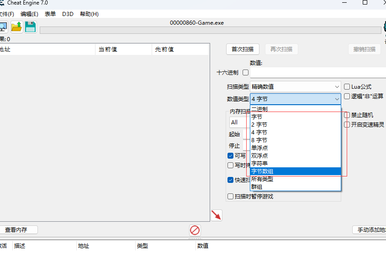
Task: Click the 撤销扫描 button
Action: pos(365,49)
